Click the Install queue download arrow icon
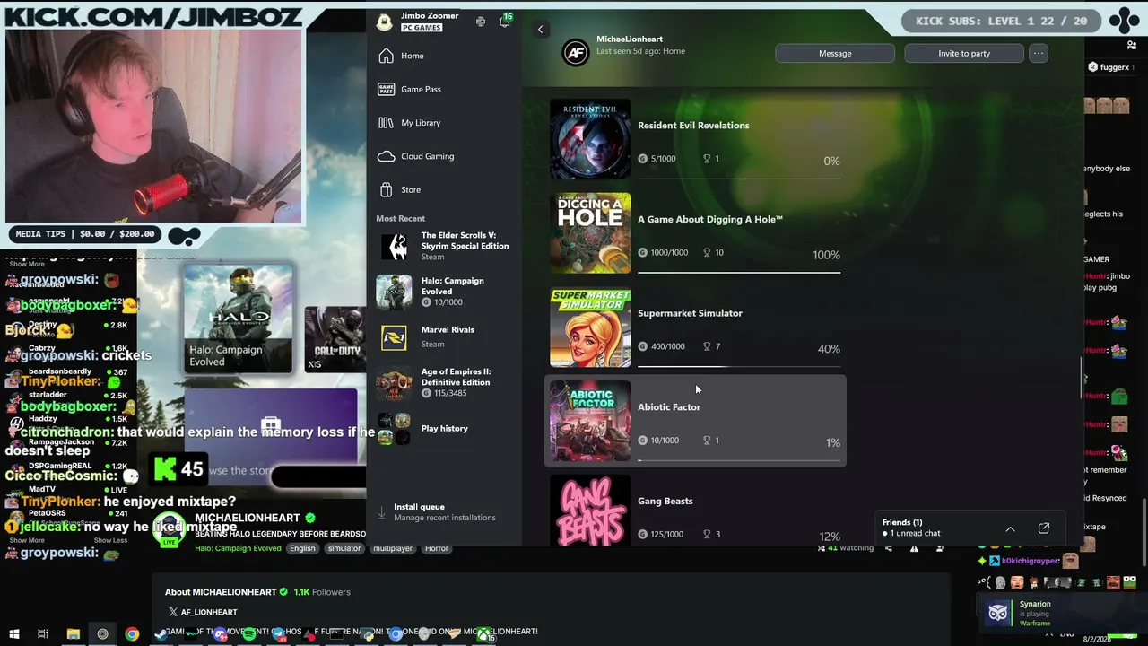 click(x=381, y=512)
